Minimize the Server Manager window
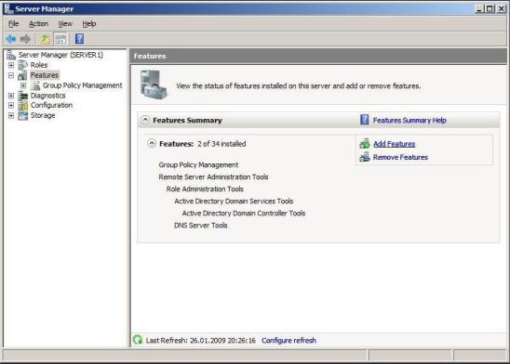Screen dimensions: 510x364 [479, 8]
